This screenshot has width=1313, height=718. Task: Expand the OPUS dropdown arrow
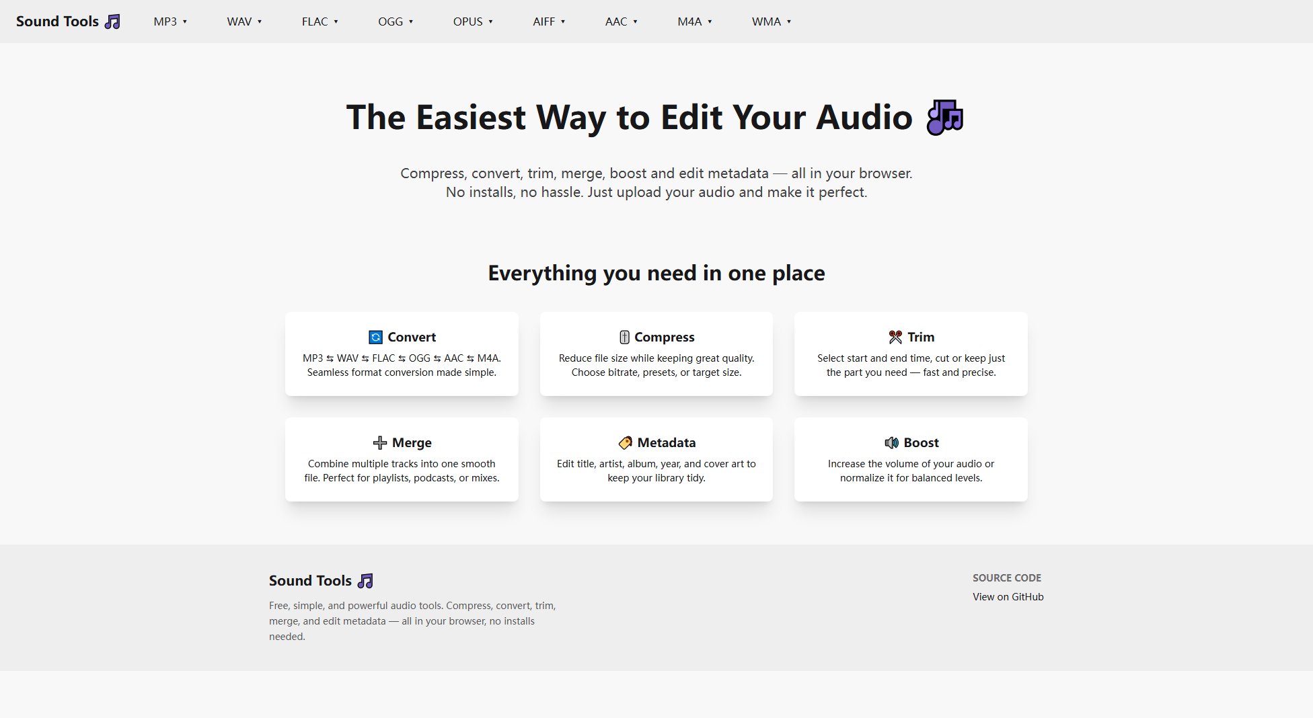tap(490, 22)
